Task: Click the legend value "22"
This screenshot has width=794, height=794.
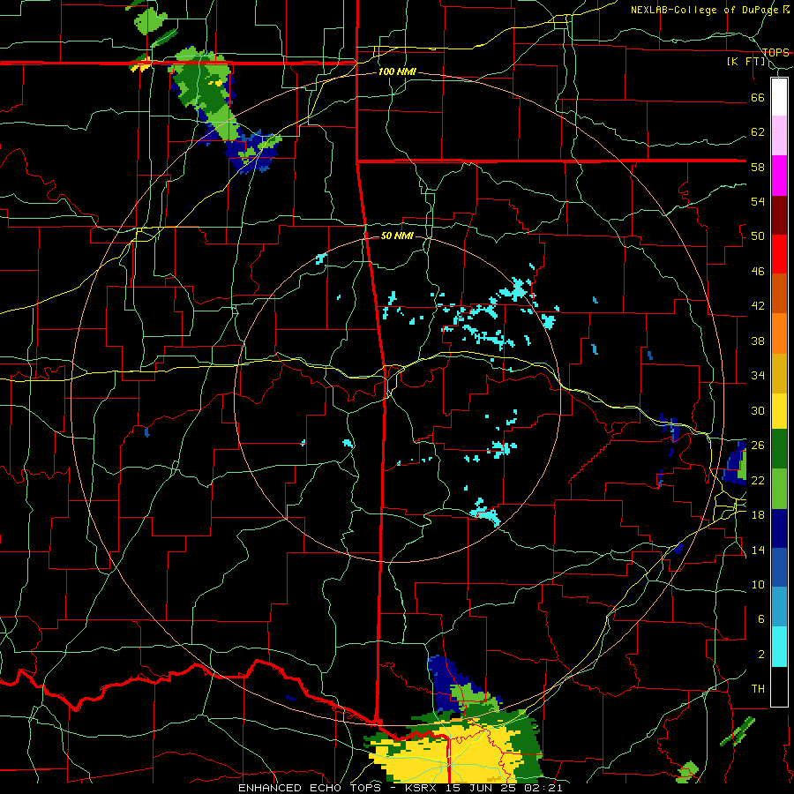Action: pyautogui.click(x=758, y=480)
